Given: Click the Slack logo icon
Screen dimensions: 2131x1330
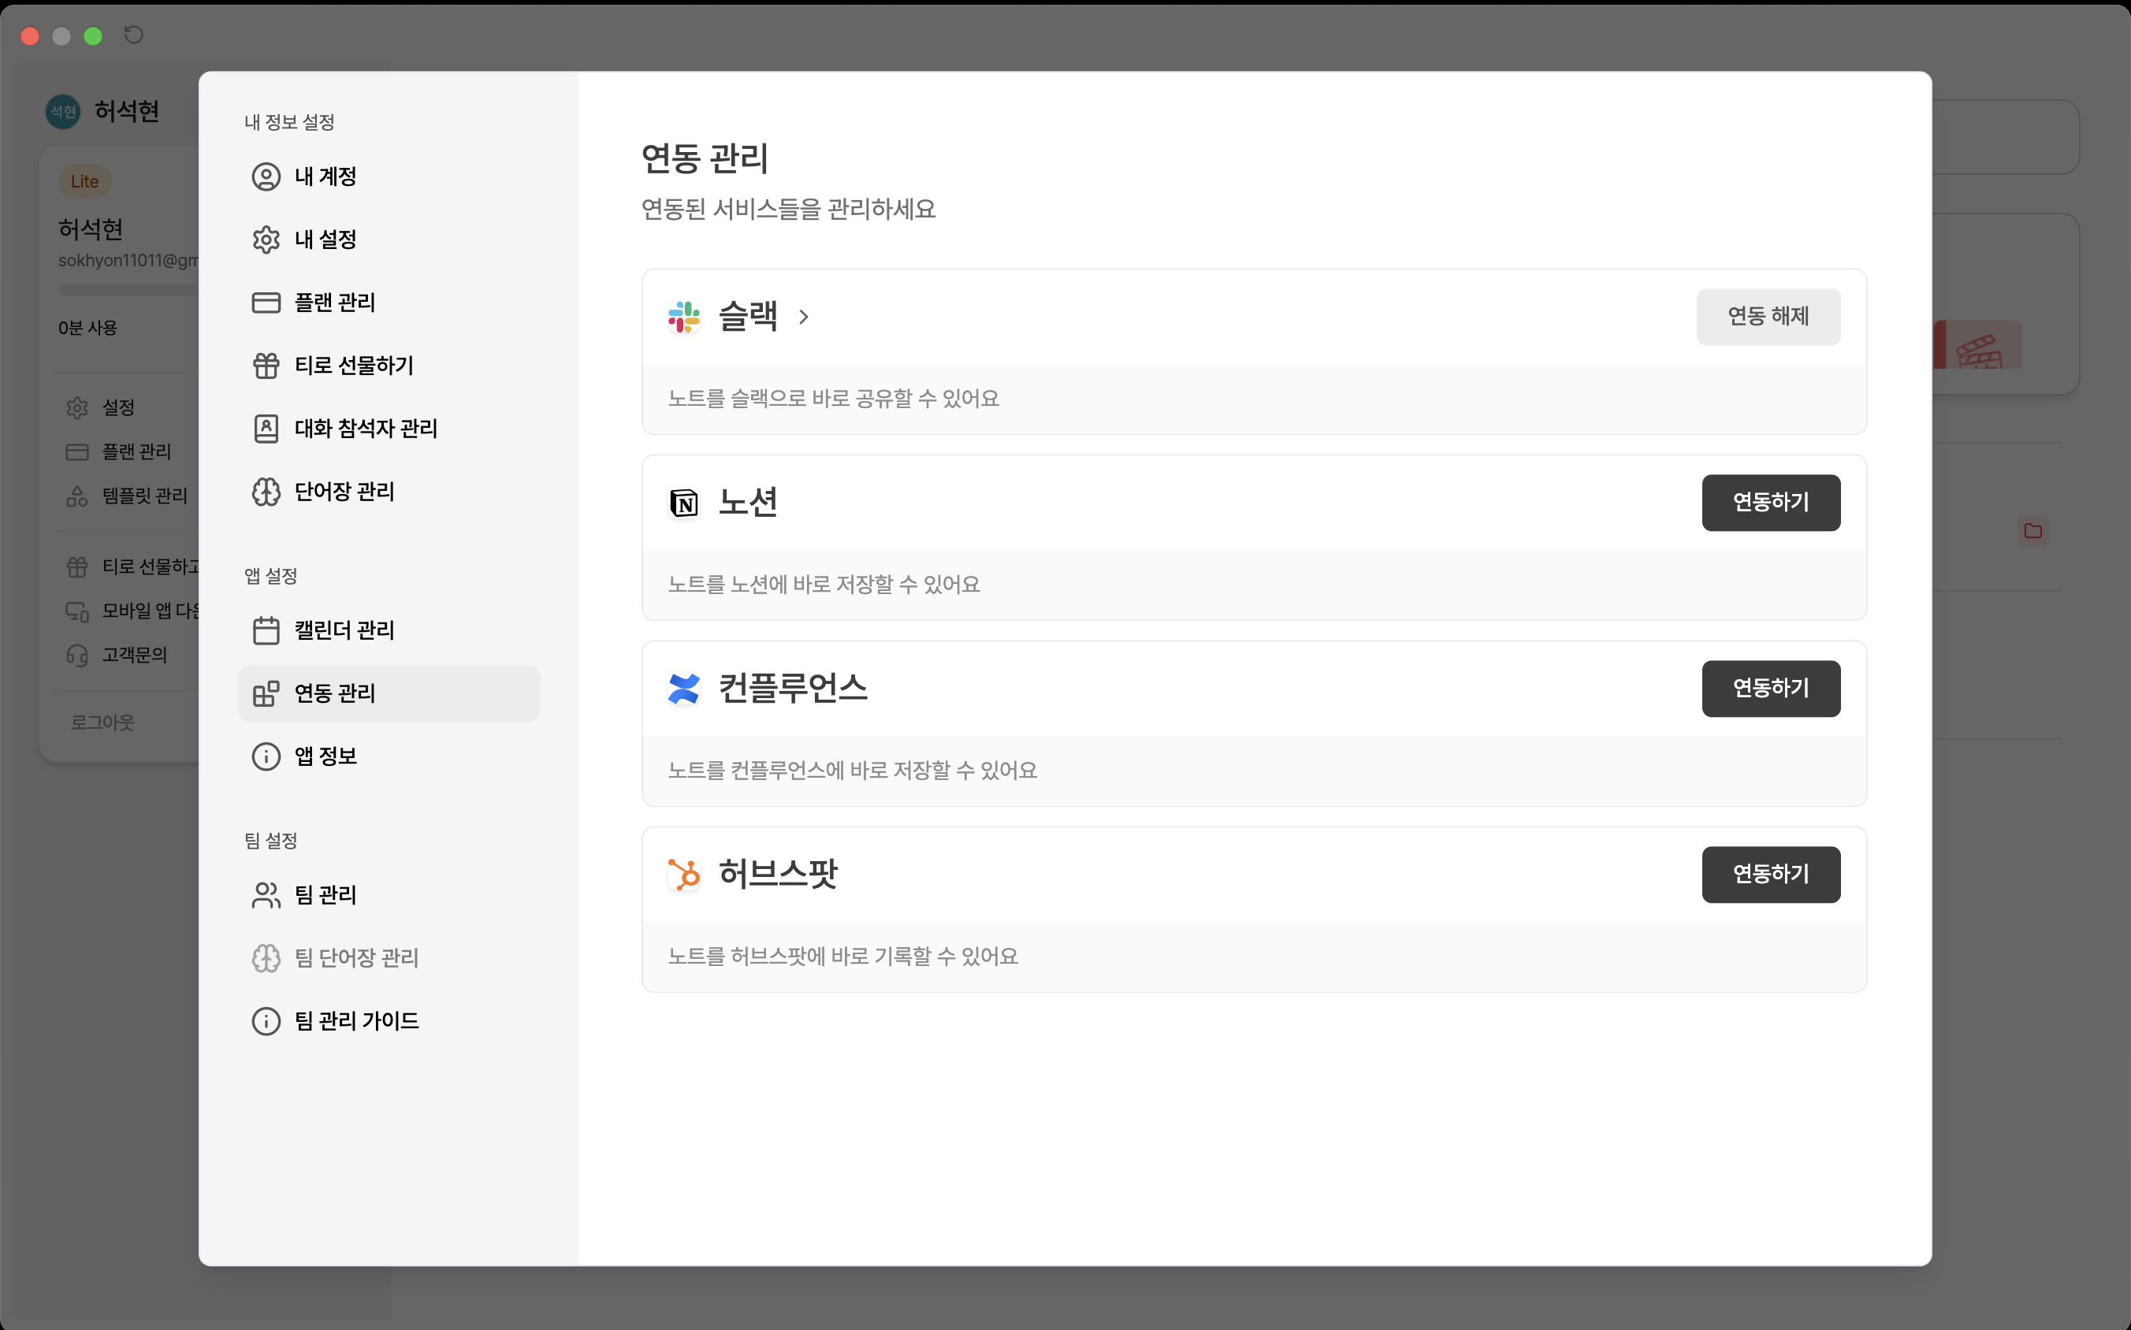Looking at the screenshot, I should (x=683, y=317).
